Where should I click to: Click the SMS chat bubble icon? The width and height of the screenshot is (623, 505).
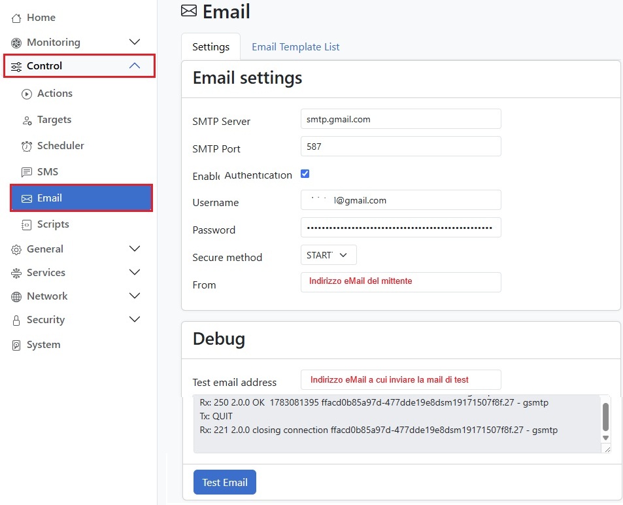[x=27, y=172]
